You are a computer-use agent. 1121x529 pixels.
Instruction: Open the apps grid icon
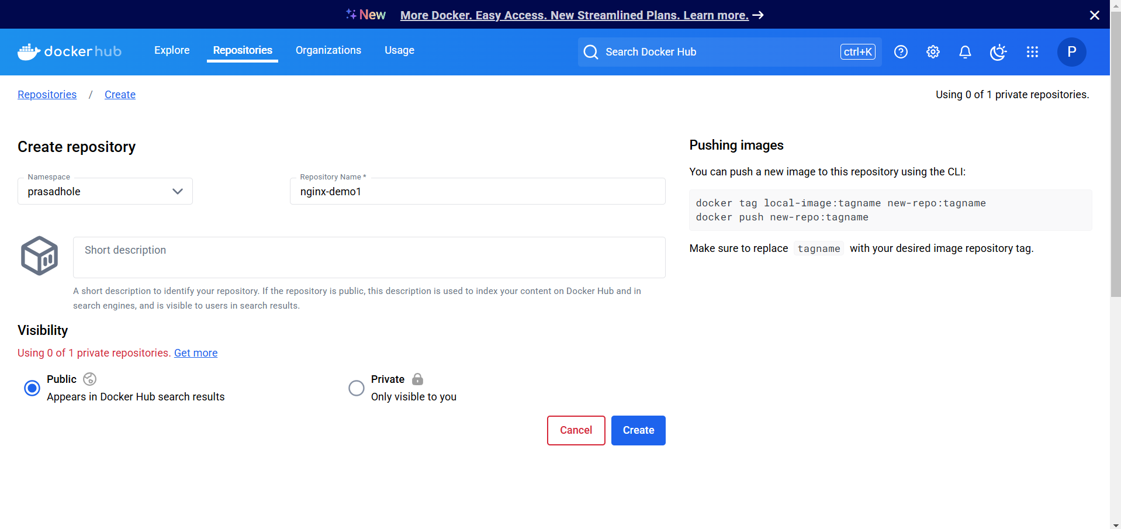(1032, 52)
